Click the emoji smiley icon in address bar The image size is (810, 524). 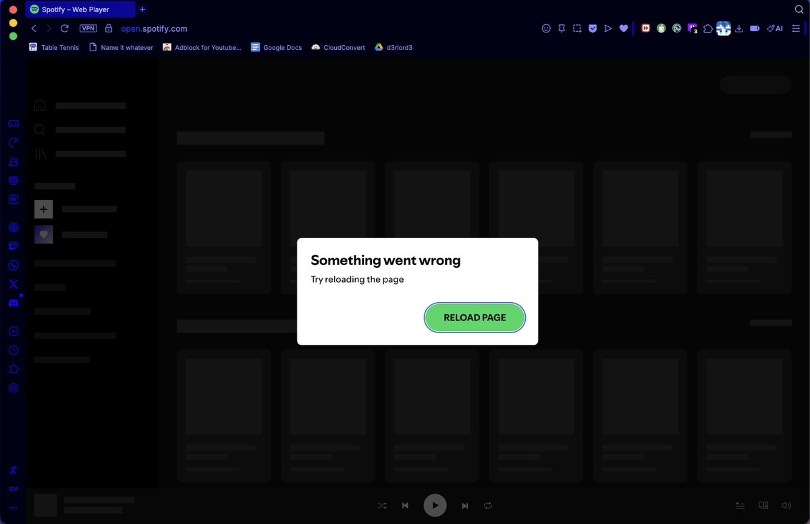tap(546, 28)
